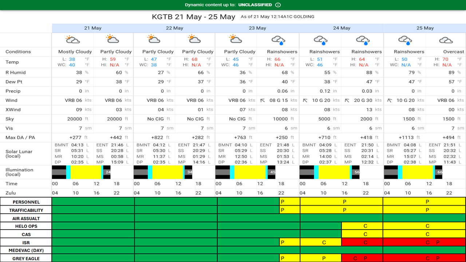Click the yellow C cell in HELO OPS for 24 May
Viewport: 466px width, 262px height.
pos(362,226)
